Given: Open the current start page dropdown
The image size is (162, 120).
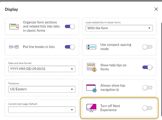Looking at the screenshot, I should click(x=42, y=110).
